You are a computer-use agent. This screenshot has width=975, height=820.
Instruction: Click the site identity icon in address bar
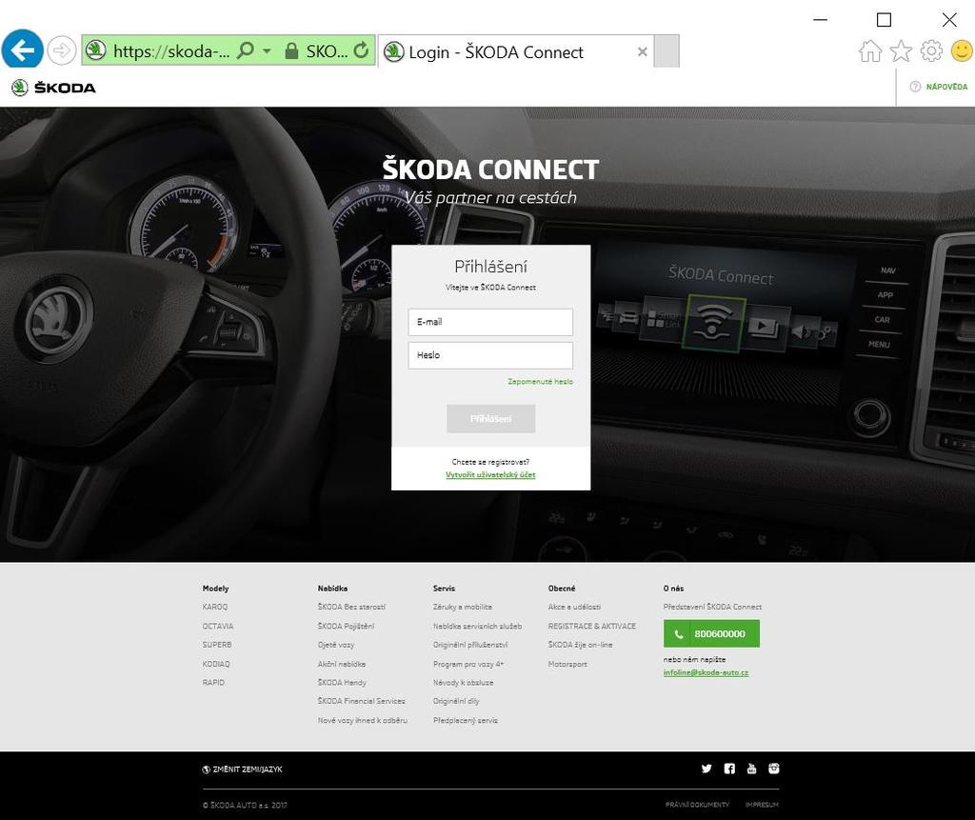point(96,50)
